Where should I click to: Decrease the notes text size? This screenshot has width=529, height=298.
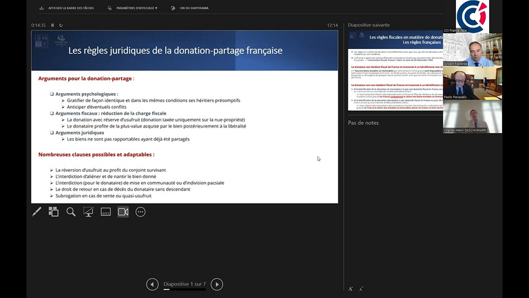tap(362, 289)
